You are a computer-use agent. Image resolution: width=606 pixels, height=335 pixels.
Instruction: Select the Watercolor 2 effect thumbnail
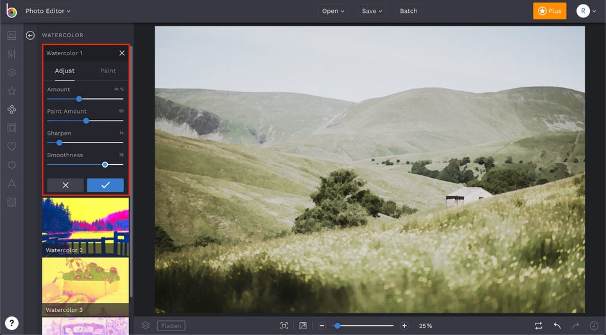85,227
